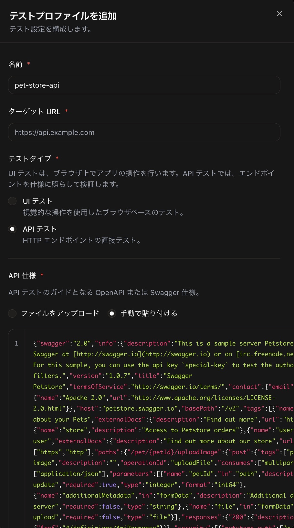This screenshot has height=528, width=294.
Task: Click "version":"1.0.7" in the code editor
Action: (x=100, y=376)
